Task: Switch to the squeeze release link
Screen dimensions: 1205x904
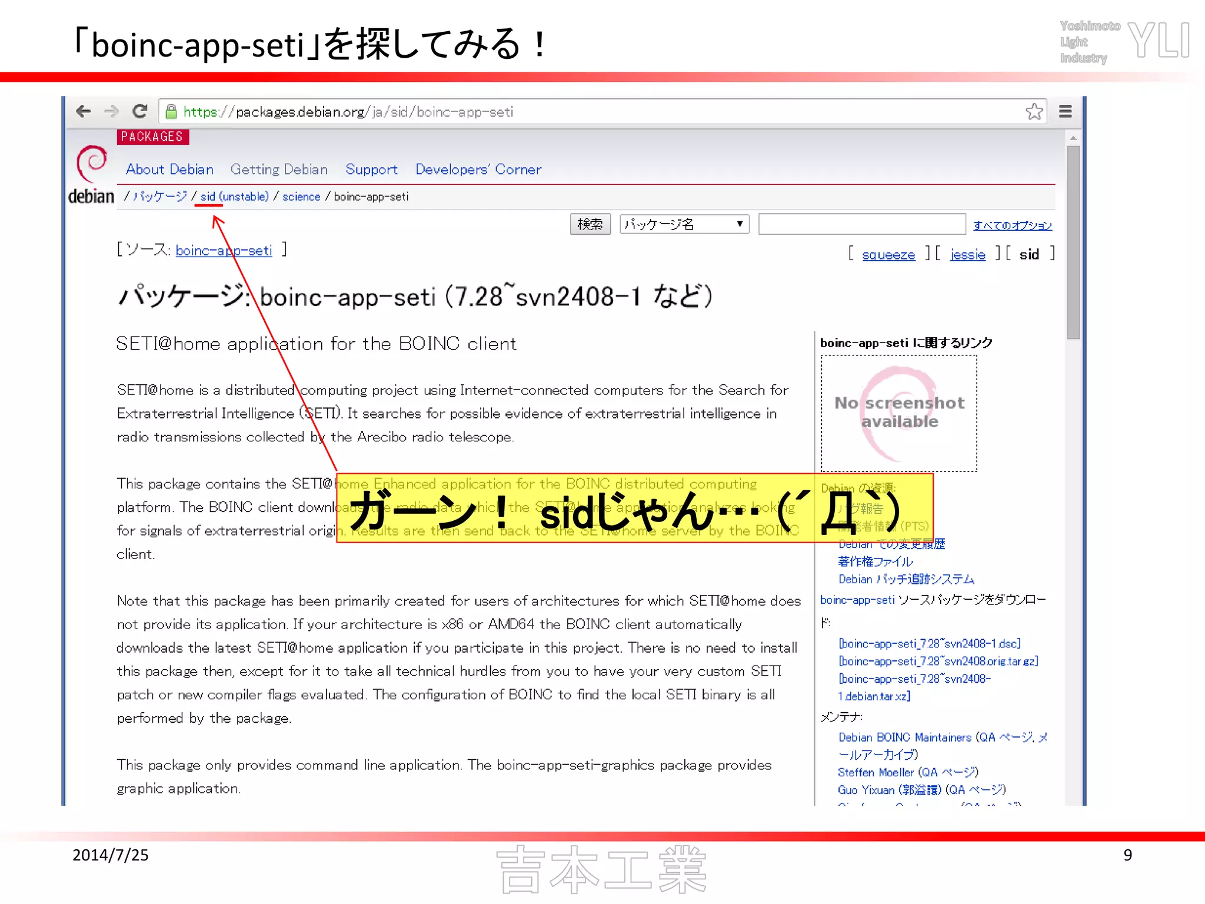Action: pos(888,255)
